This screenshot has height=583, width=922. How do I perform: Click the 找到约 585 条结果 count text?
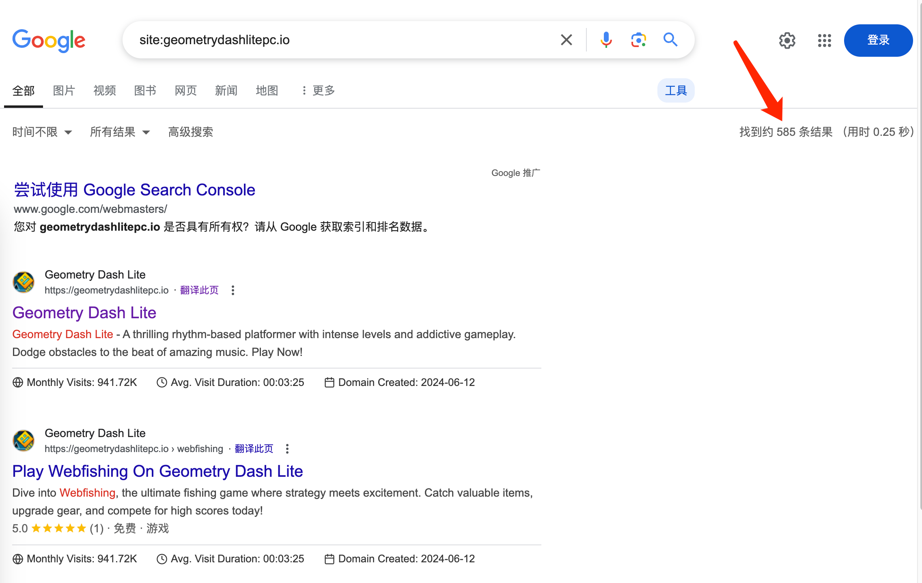786,132
